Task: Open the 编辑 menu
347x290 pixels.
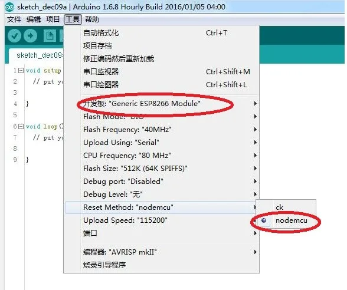Action: click(x=34, y=19)
